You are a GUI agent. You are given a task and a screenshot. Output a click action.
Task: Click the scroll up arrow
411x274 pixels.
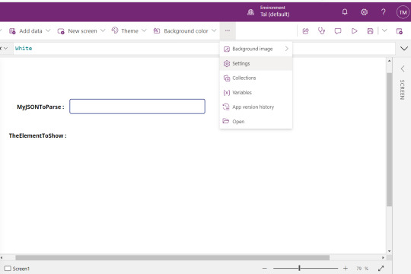click(389, 61)
